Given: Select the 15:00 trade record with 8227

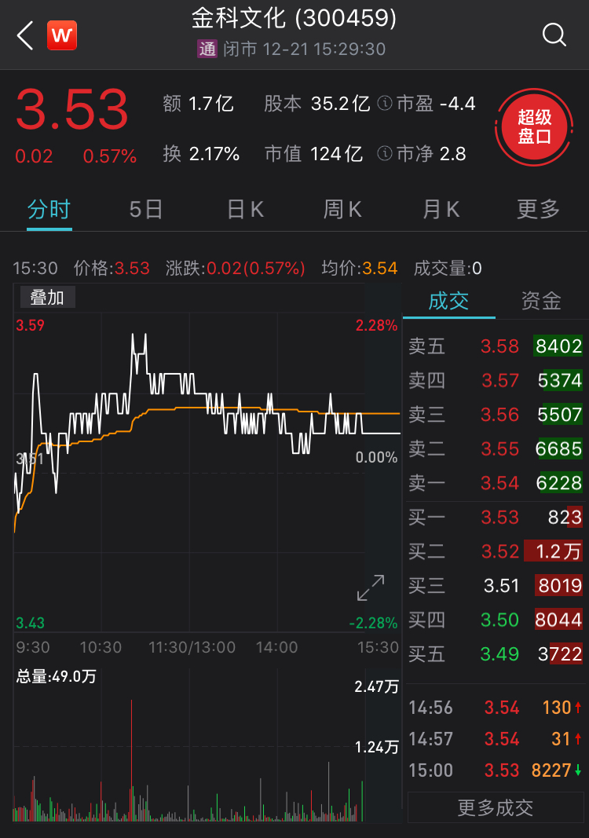Looking at the screenshot, I should [496, 770].
